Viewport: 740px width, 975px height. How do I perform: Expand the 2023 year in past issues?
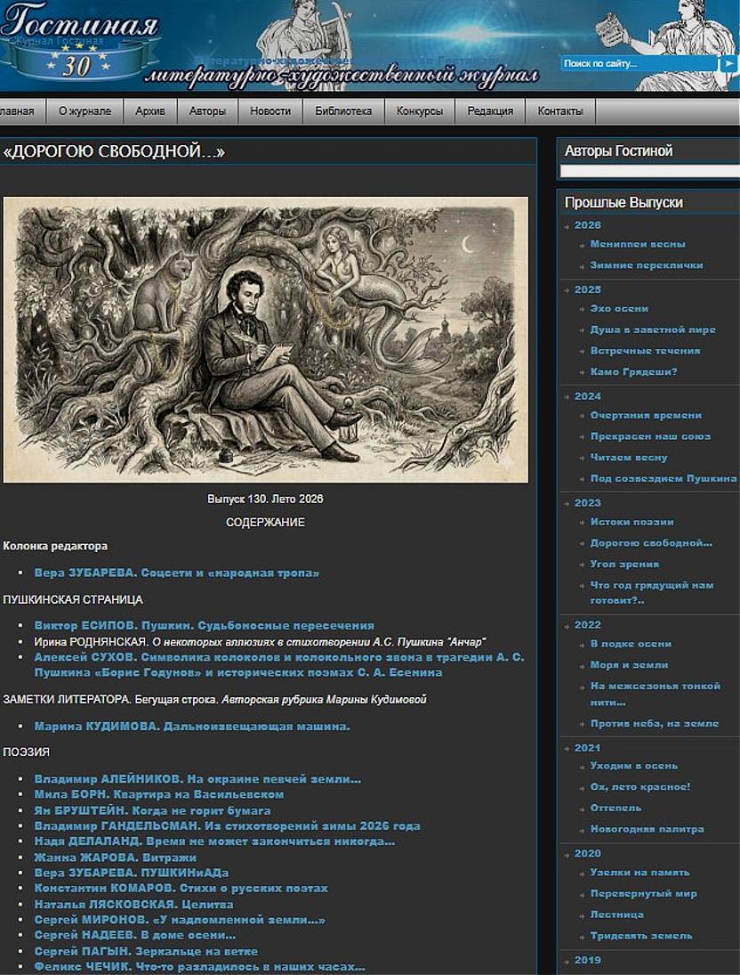[x=588, y=503]
